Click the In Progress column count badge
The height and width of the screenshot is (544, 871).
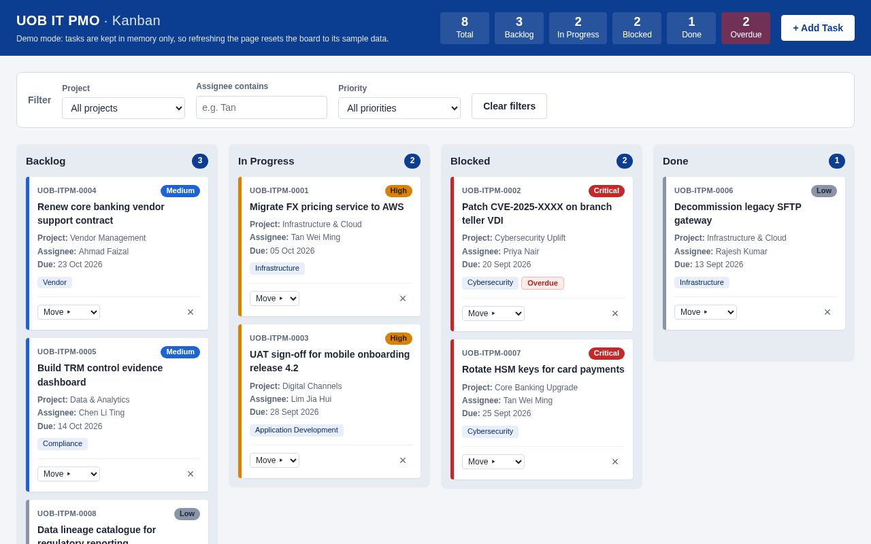click(412, 161)
